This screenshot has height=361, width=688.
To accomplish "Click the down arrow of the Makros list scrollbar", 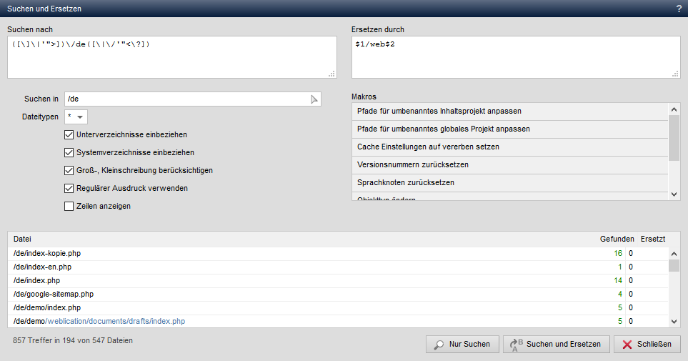I will [x=674, y=194].
